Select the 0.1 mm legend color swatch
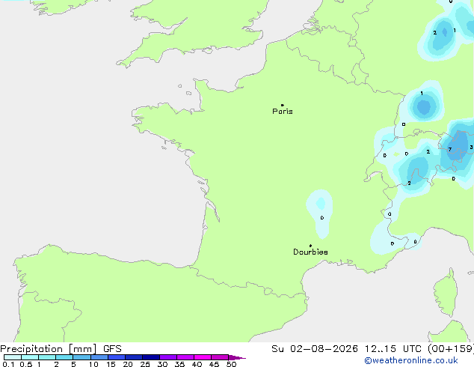This screenshot has width=474, height=367. click(x=13, y=357)
